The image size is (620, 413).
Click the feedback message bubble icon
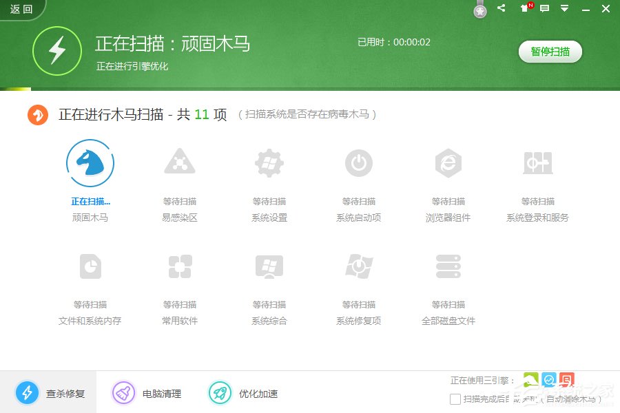(x=546, y=8)
